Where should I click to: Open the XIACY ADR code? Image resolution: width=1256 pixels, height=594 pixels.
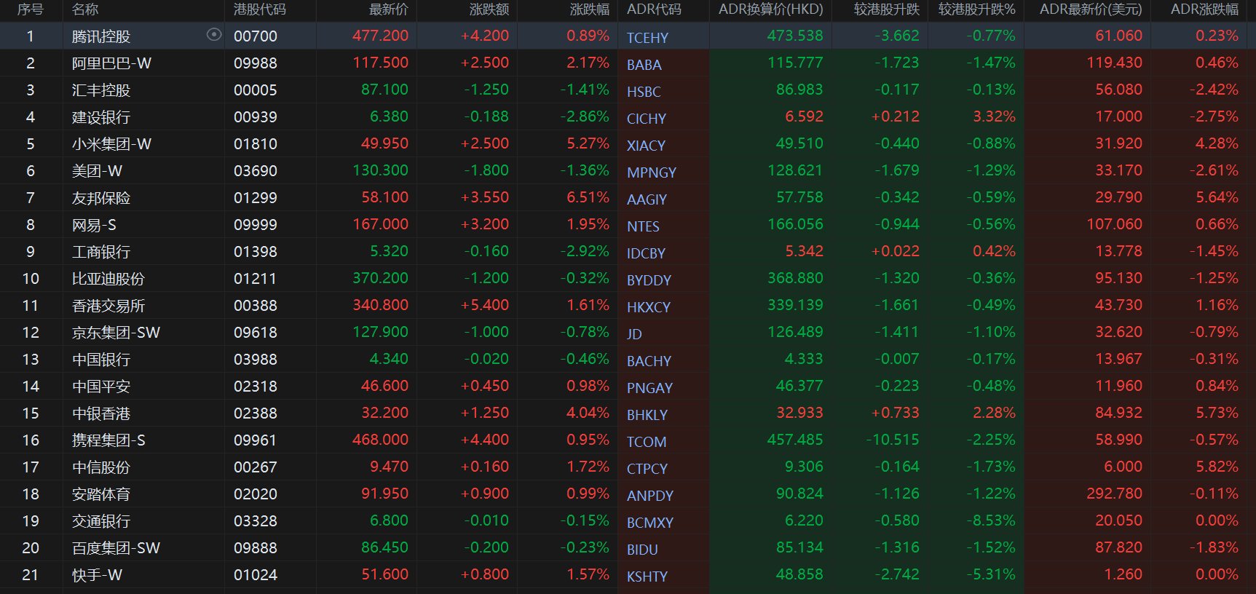pyautogui.click(x=646, y=146)
